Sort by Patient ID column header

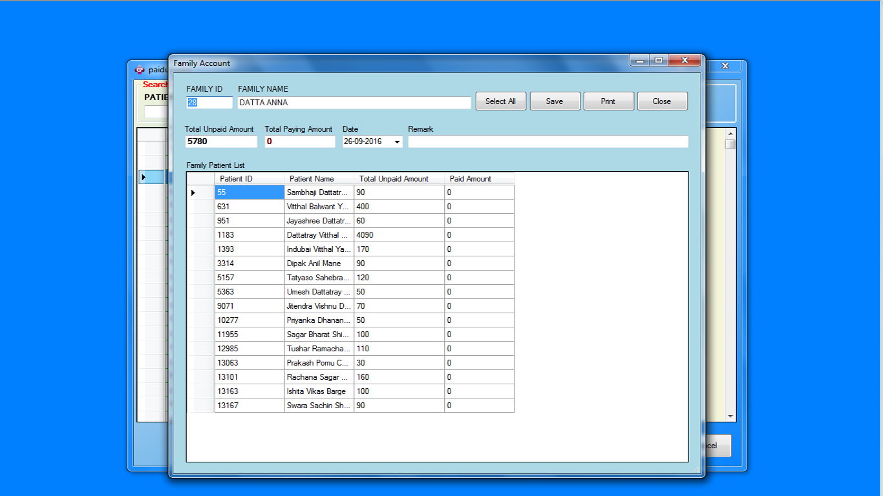point(250,179)
